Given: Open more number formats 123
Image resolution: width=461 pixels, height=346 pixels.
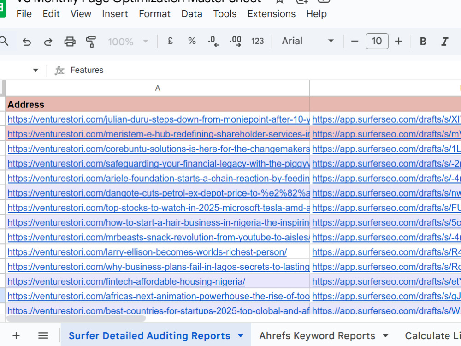Looking at the screenshot, I should (x=258, y=41).
